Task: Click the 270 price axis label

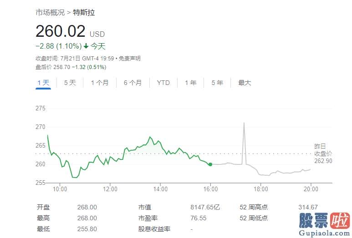Action: pyautogui.click(x=41, y=127)
